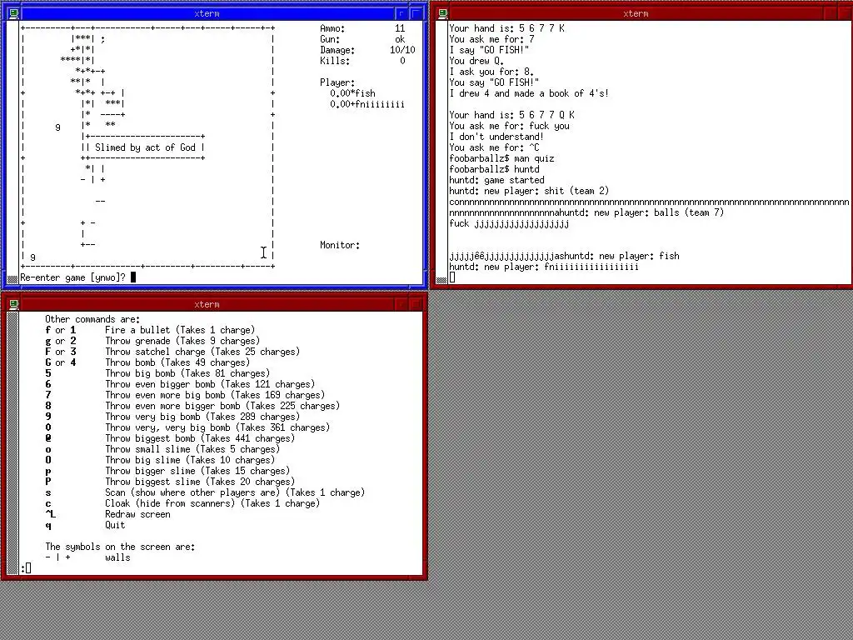Click the 'Throw even more big bomb' line
853x640 pixels.
pos(215,395)
